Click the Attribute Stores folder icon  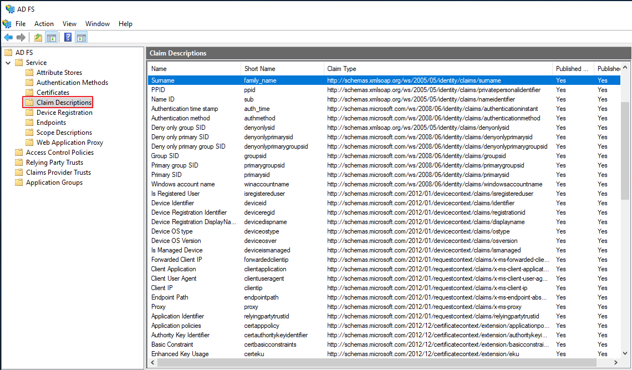coord(29,73)
